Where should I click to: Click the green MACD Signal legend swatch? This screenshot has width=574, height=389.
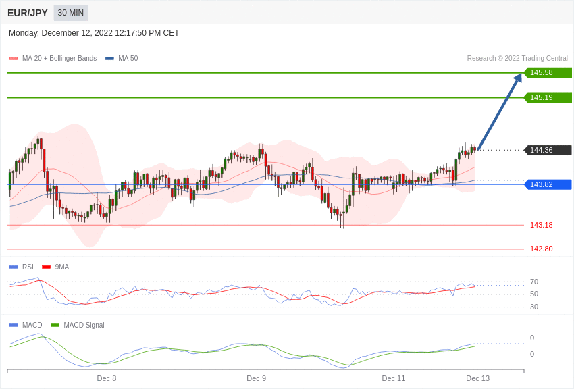[55, 326]
